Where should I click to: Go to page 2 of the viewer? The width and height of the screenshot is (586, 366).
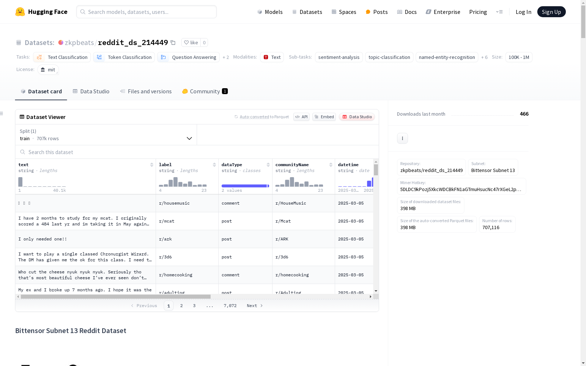(181, 306)
